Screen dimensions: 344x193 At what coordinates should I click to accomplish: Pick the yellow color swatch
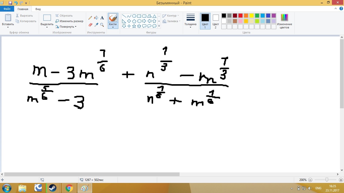(x=252, y=16)
